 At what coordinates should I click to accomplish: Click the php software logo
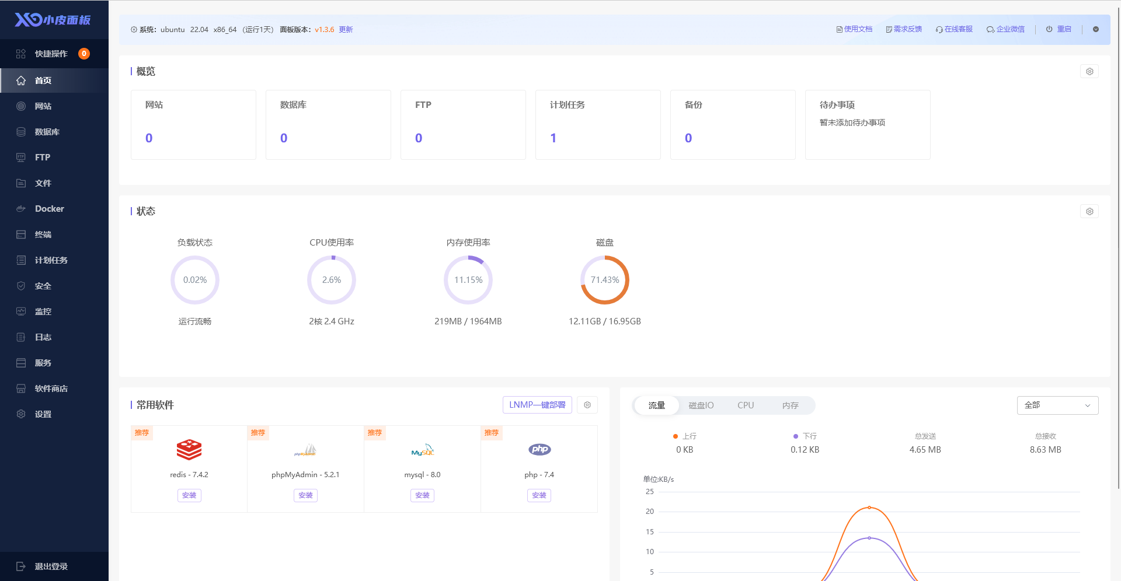click(539, 450)
